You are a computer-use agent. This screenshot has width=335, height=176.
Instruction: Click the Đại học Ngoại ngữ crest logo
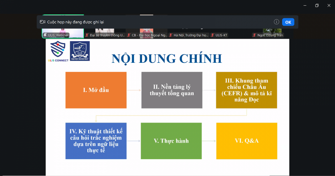coord(79,51)
